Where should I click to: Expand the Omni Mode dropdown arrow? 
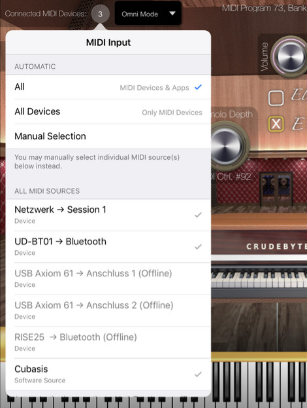(172, 14)
